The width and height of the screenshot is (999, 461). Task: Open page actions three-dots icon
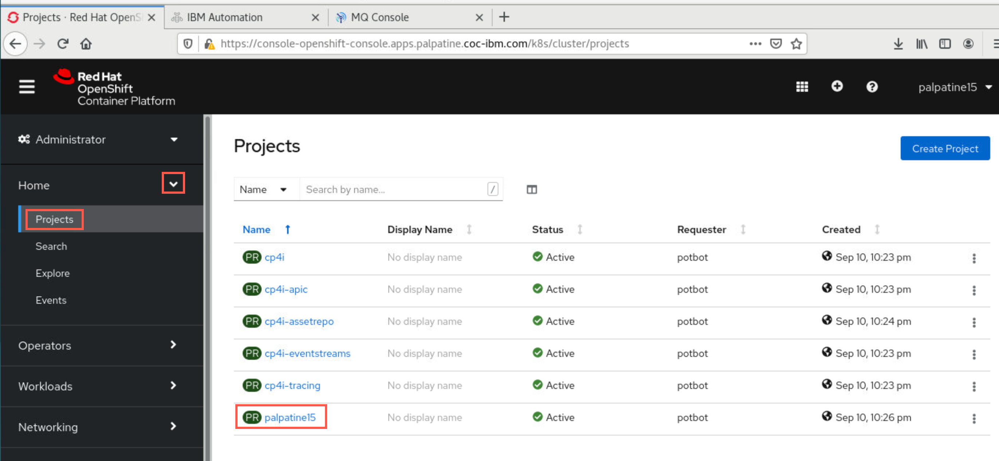[x=755, y=44]
